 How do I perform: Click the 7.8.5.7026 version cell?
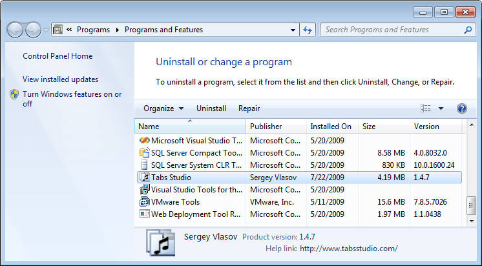(430, 202)
